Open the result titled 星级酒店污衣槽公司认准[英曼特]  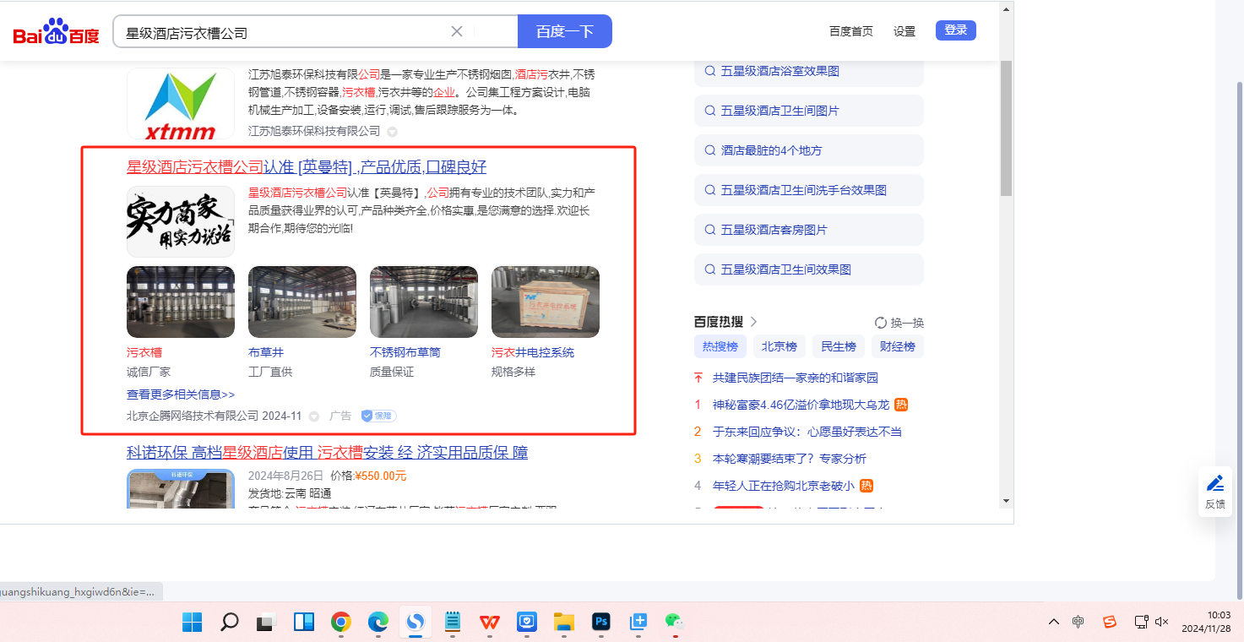coord(307,167)
